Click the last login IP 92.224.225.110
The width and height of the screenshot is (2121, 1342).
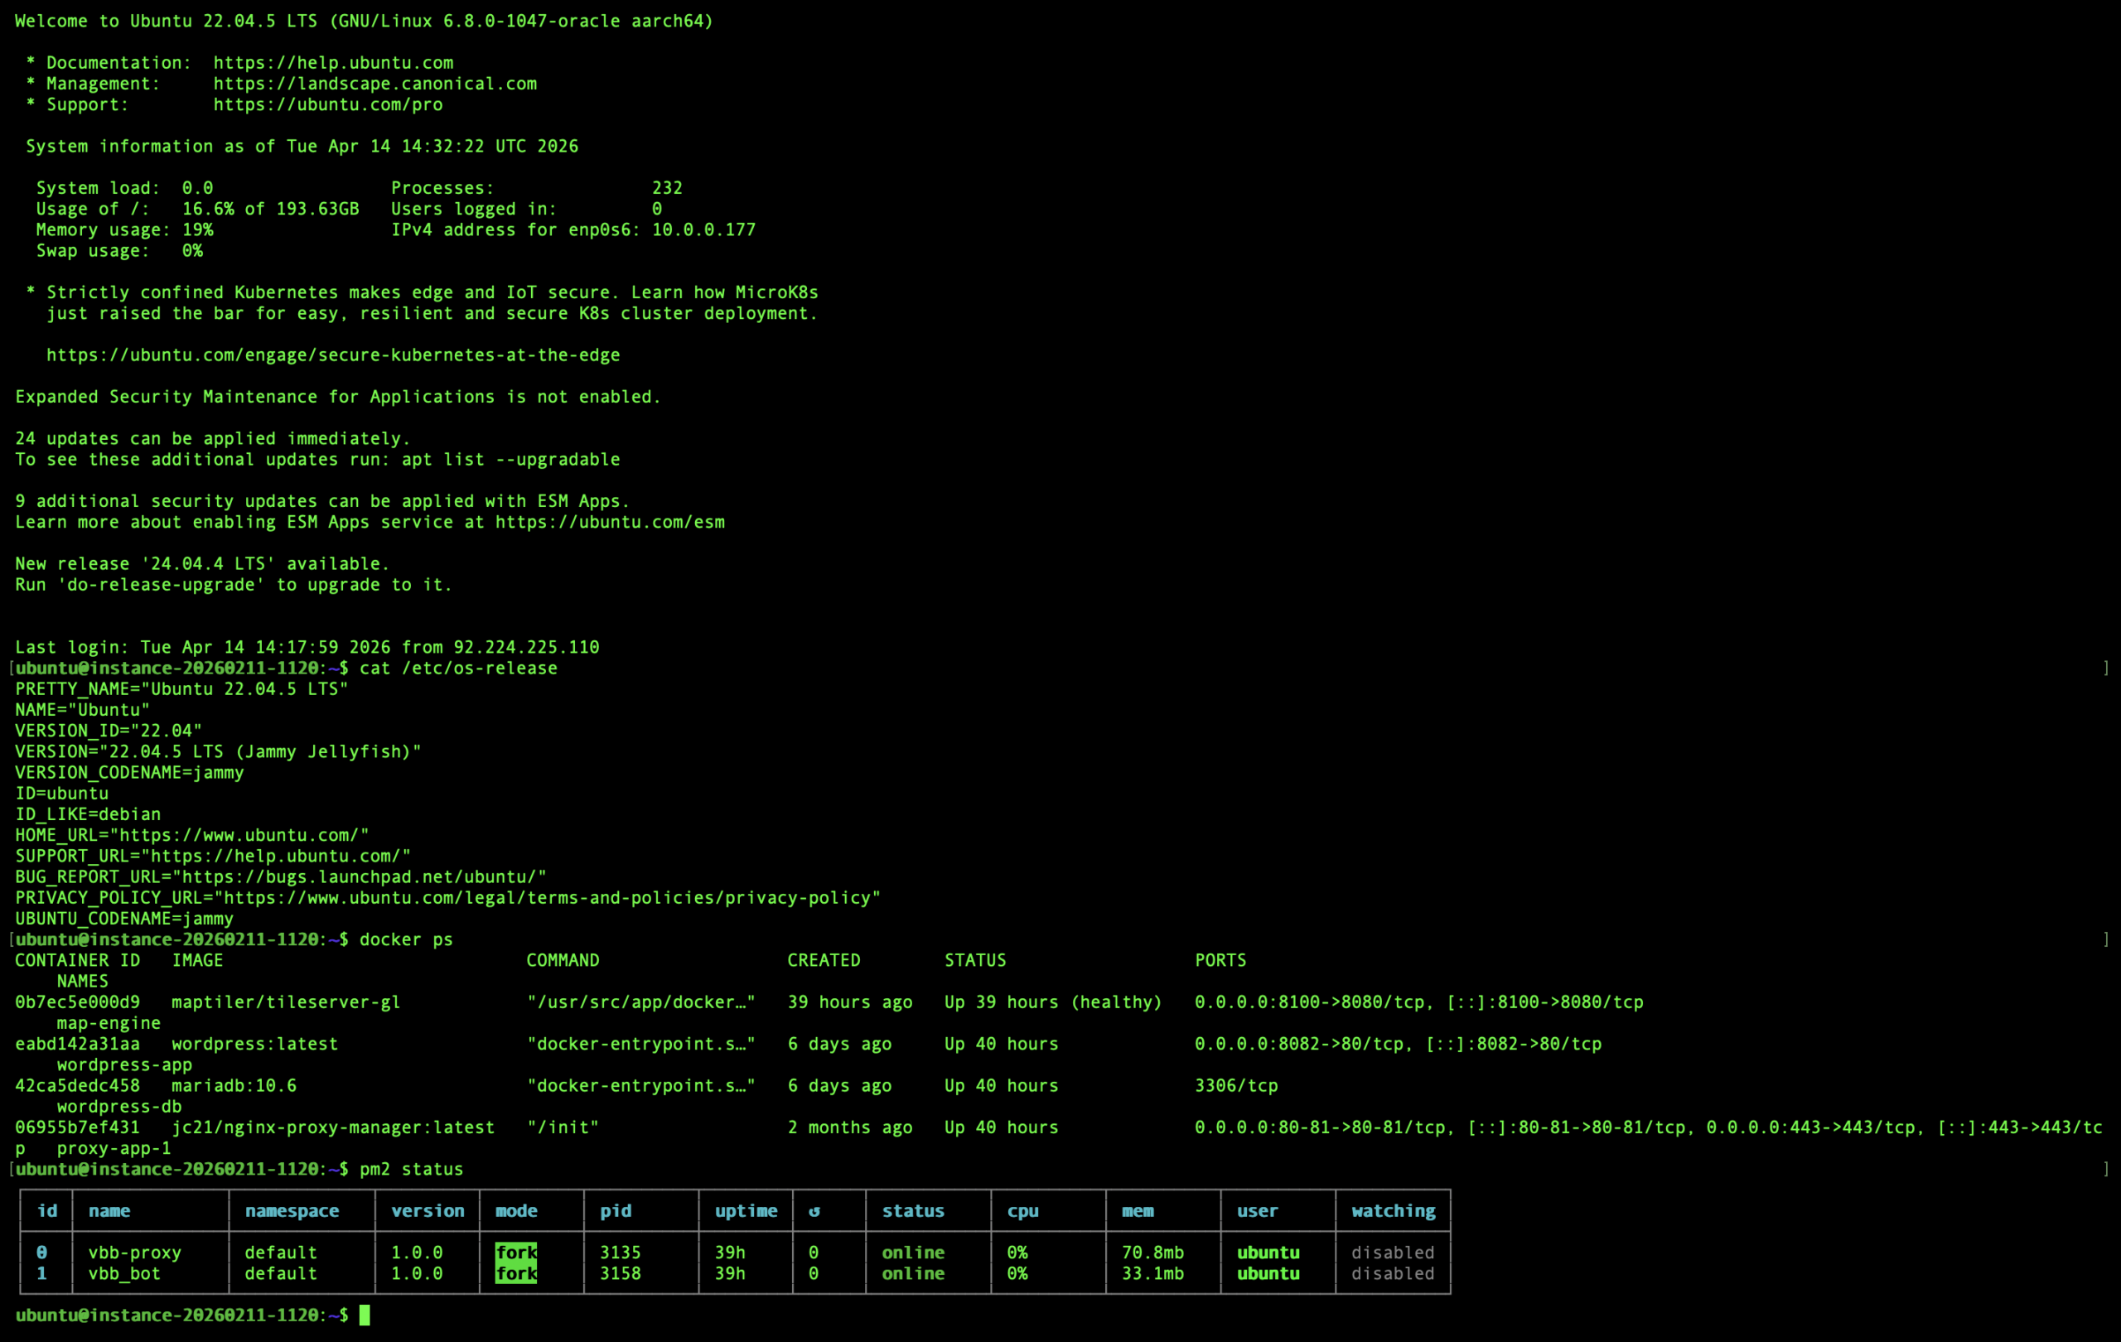click(526, 647)
